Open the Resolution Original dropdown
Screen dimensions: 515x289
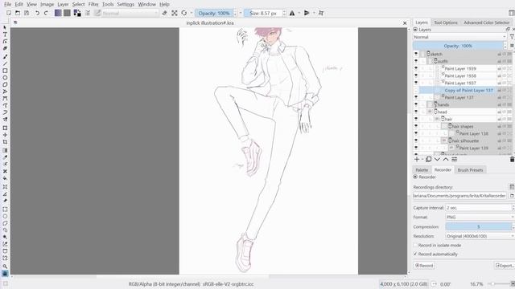pyautogui.click(x=480, y=236)
